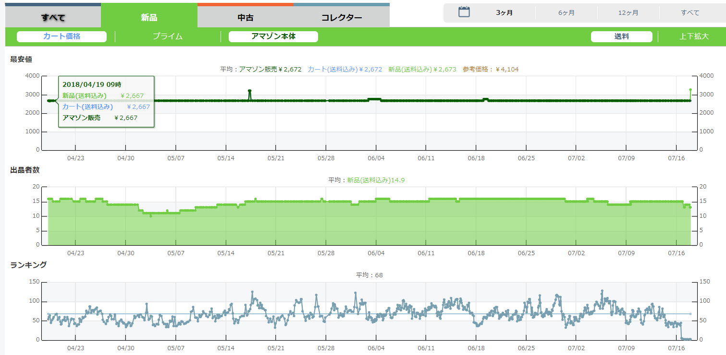This screenshot has height=355, width=726.
Task: Click the seller count dip near 05/03
Action: (150, 216)
